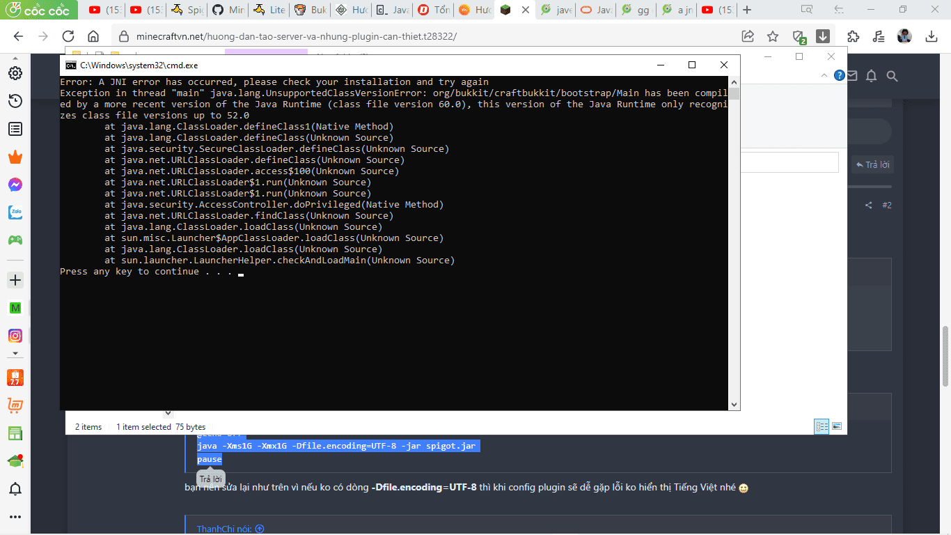Click the address bar URL field
Viewport: 951px width, 535px height.
coord(425,36)
